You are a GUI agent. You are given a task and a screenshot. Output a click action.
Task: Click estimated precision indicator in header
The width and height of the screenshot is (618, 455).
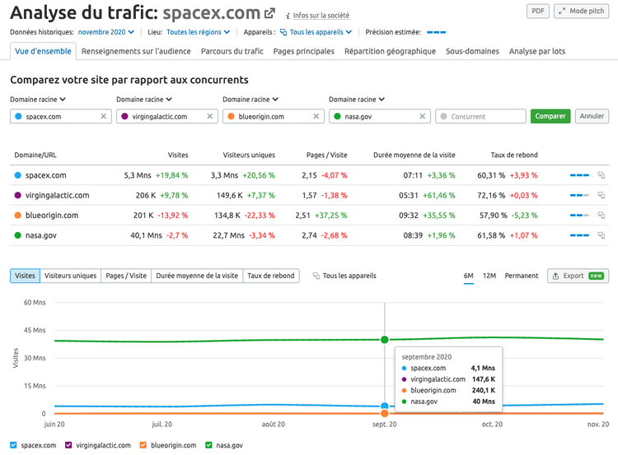click(436, 32)
